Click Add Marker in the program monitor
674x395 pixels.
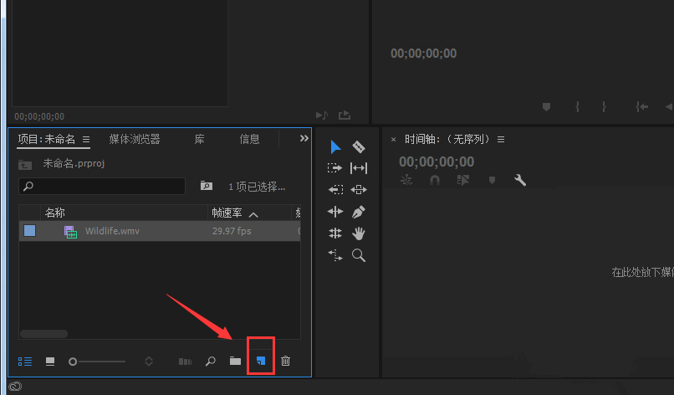546,107
